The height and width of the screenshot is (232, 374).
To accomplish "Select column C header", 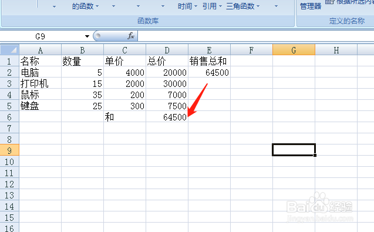I will 124,50.
